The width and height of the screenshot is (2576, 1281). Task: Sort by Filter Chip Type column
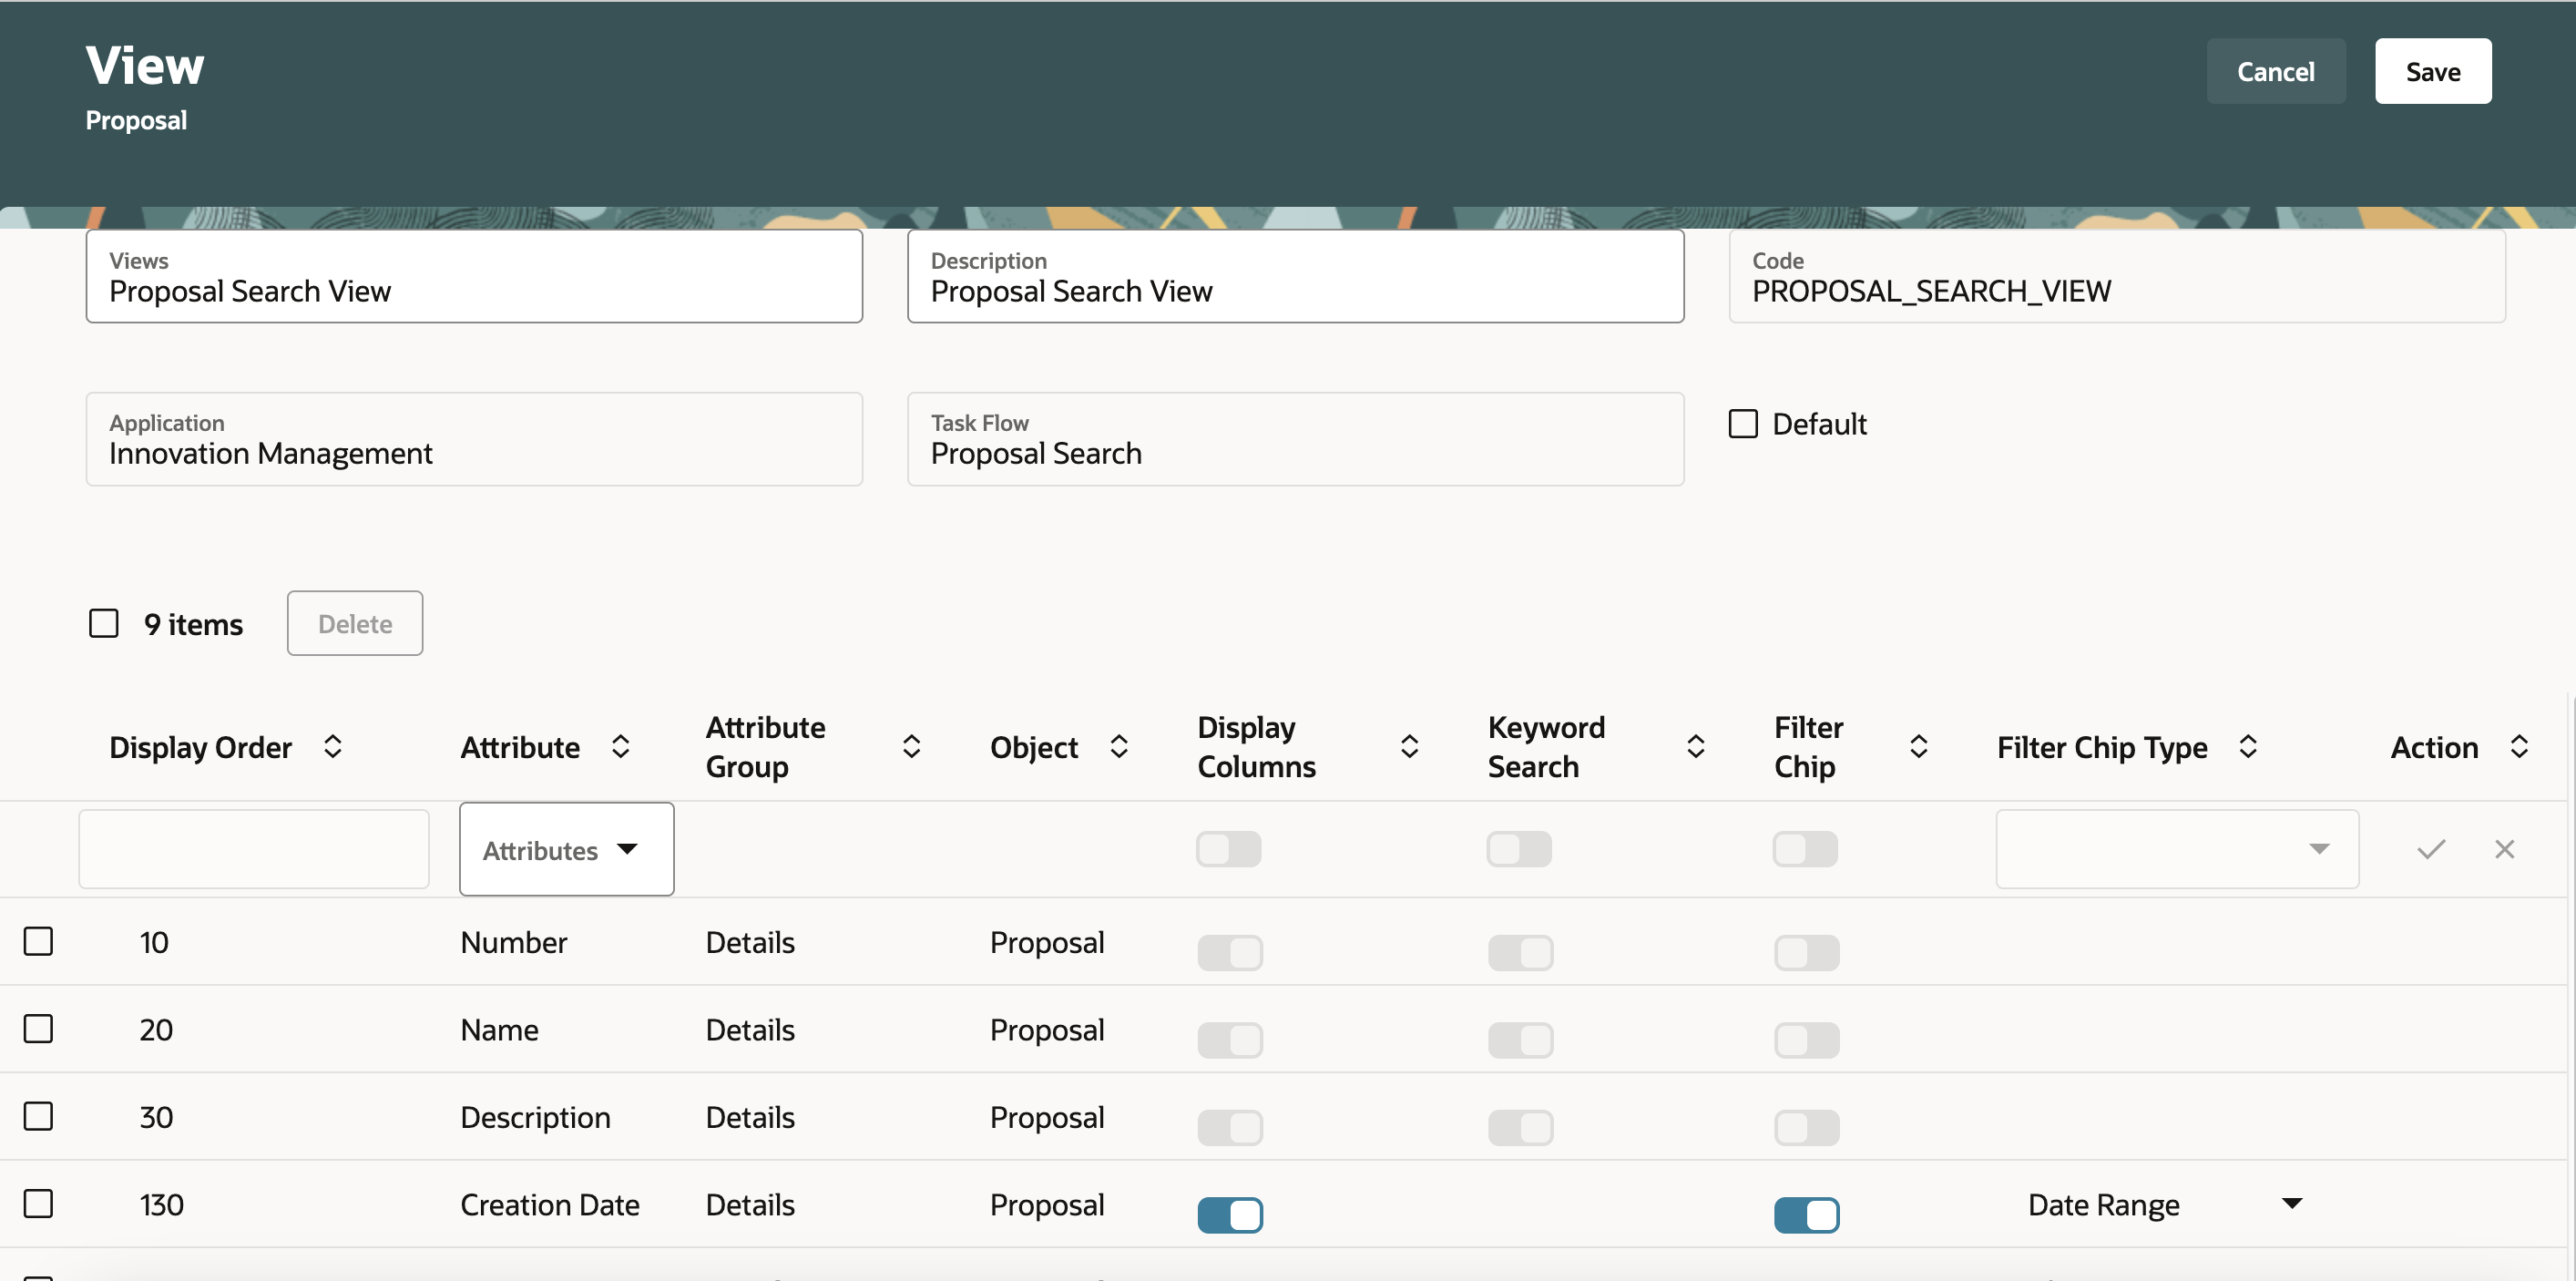point(2247,747)
